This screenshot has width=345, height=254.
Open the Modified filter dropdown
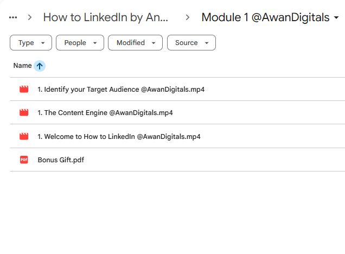pyautogui.click(x=135, y=43)
